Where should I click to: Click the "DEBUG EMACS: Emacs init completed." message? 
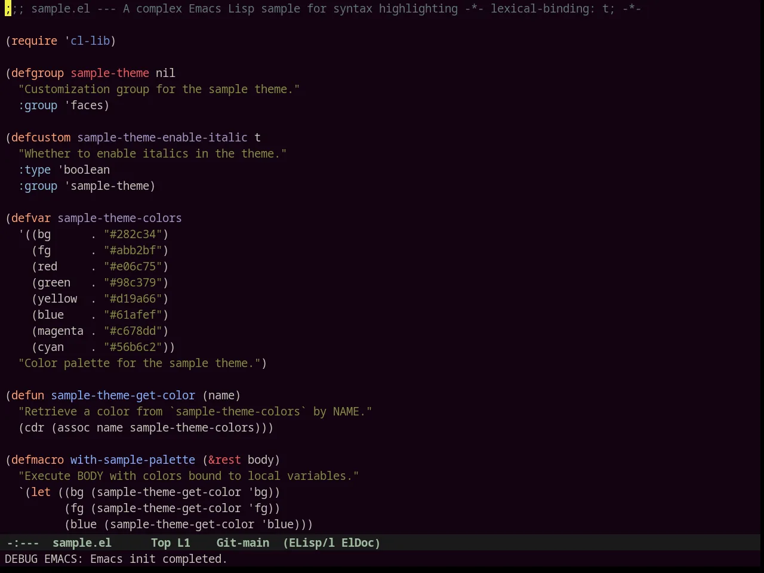(x=116, y=559)
